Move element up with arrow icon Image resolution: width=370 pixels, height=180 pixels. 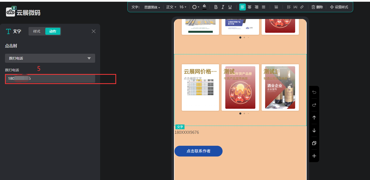tap(314, 118)
